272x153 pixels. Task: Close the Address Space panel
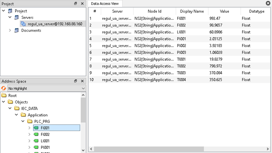tap(82, 81)
